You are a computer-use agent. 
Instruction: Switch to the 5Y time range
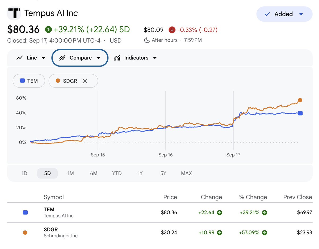(x=163, y=173)
